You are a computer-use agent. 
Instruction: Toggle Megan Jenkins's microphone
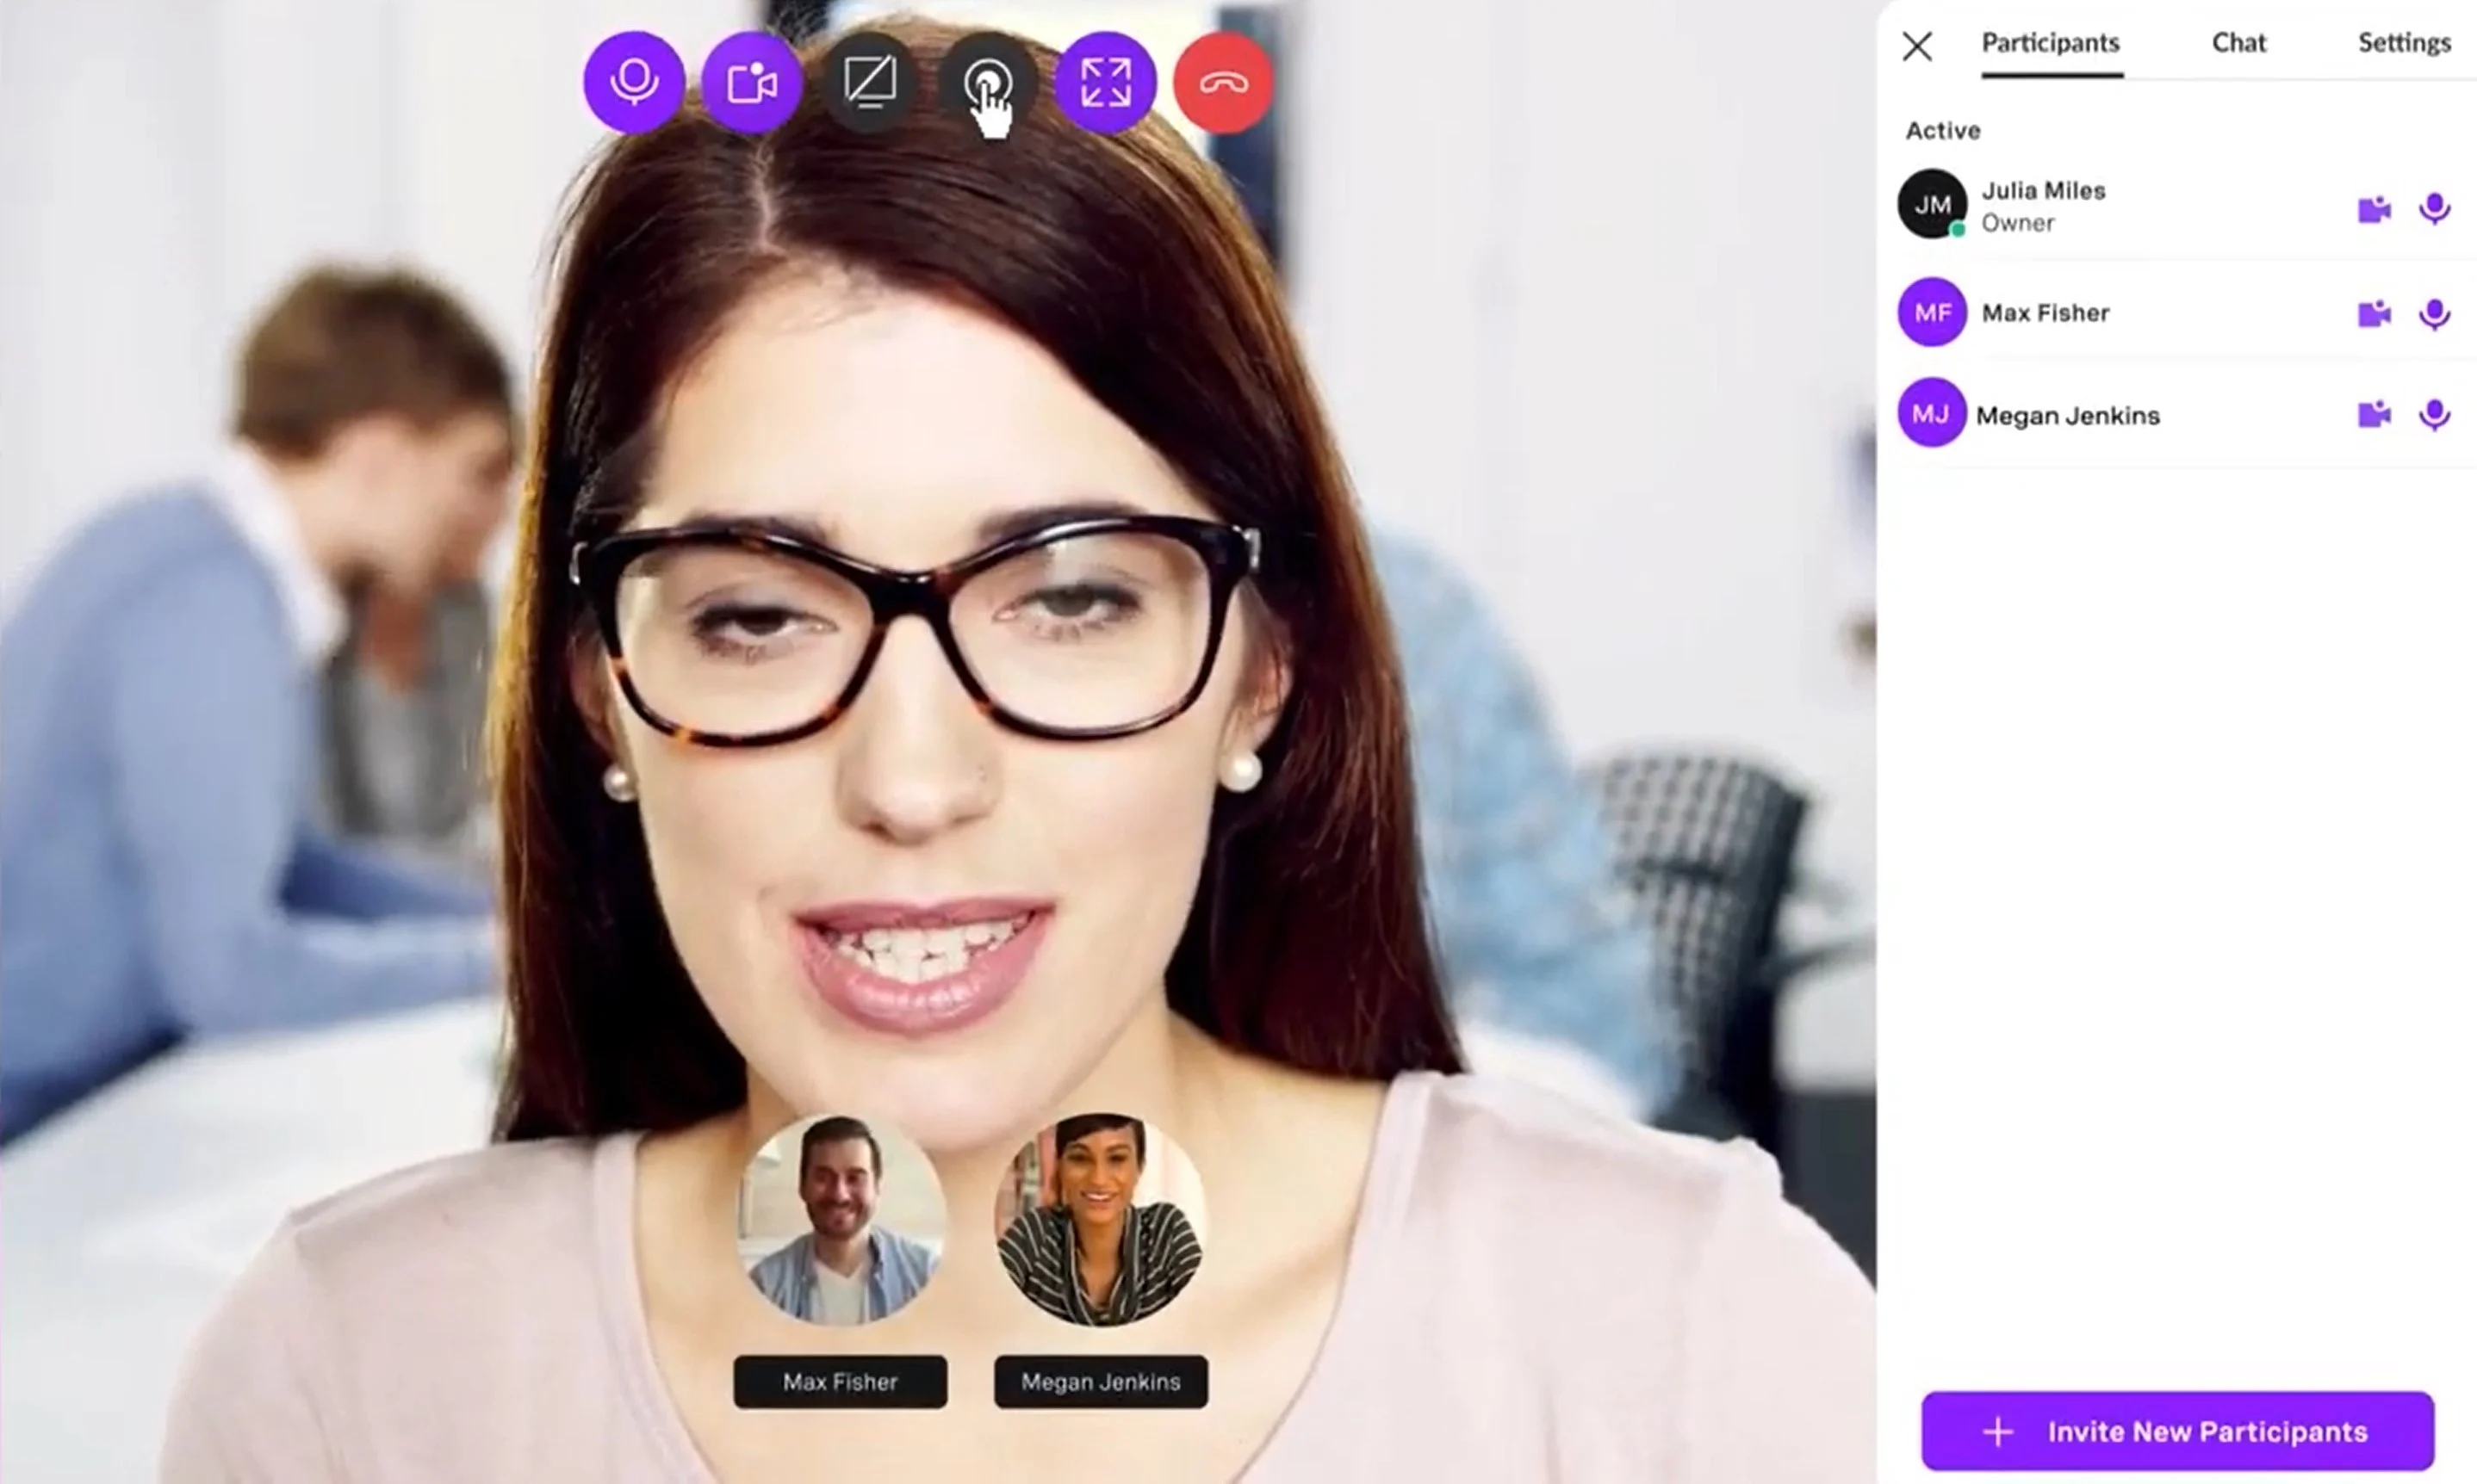(2435, 413)
